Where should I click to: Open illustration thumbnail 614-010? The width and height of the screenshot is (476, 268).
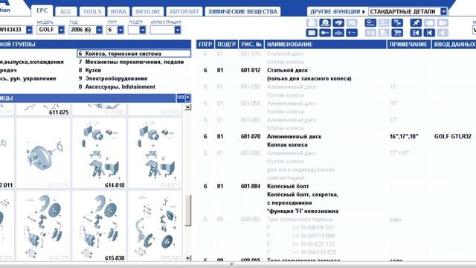point(99,153)
